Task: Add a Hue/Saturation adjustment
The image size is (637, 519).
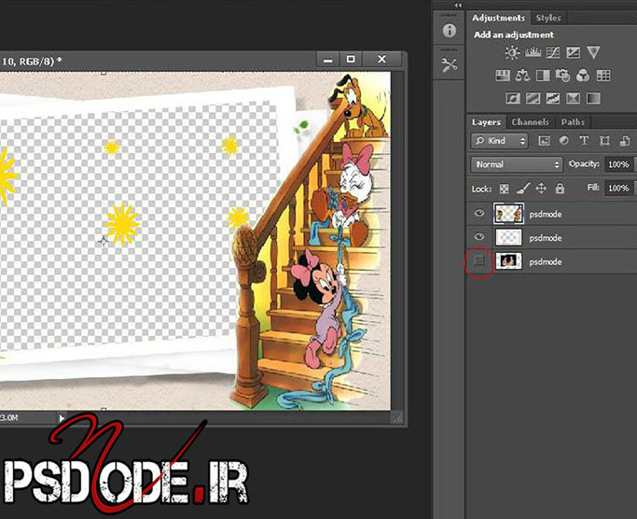Action: pos(503,76)
